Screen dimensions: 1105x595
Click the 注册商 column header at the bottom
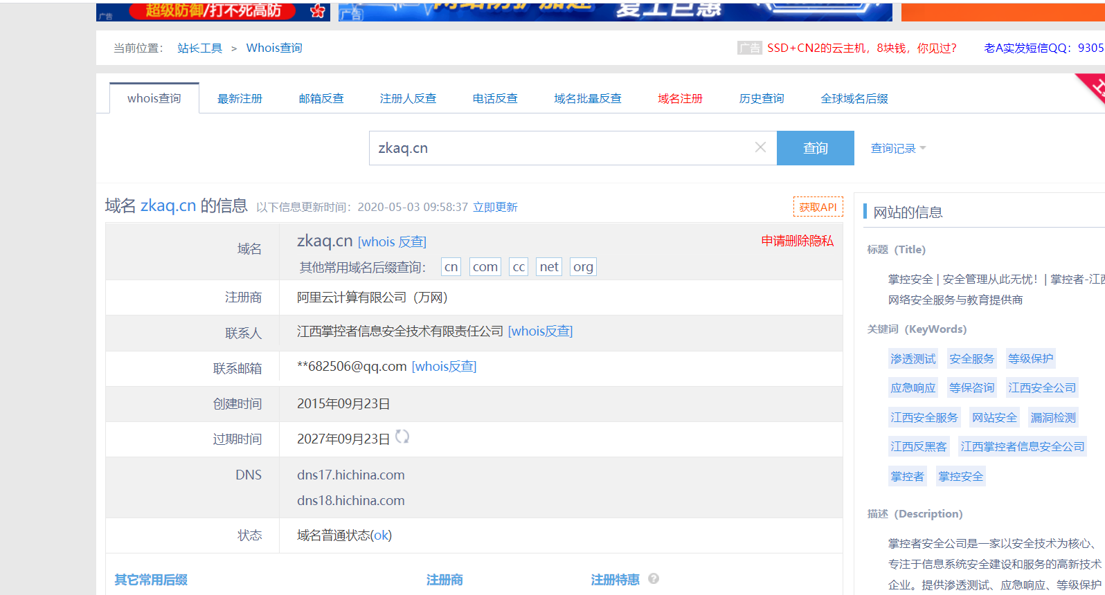coord(444,580)
